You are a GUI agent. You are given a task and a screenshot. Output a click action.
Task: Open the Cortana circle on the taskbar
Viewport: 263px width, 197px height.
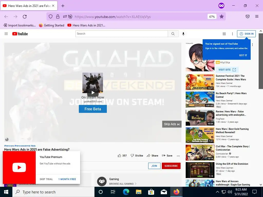pyautogui.click(x=101, y=192)
